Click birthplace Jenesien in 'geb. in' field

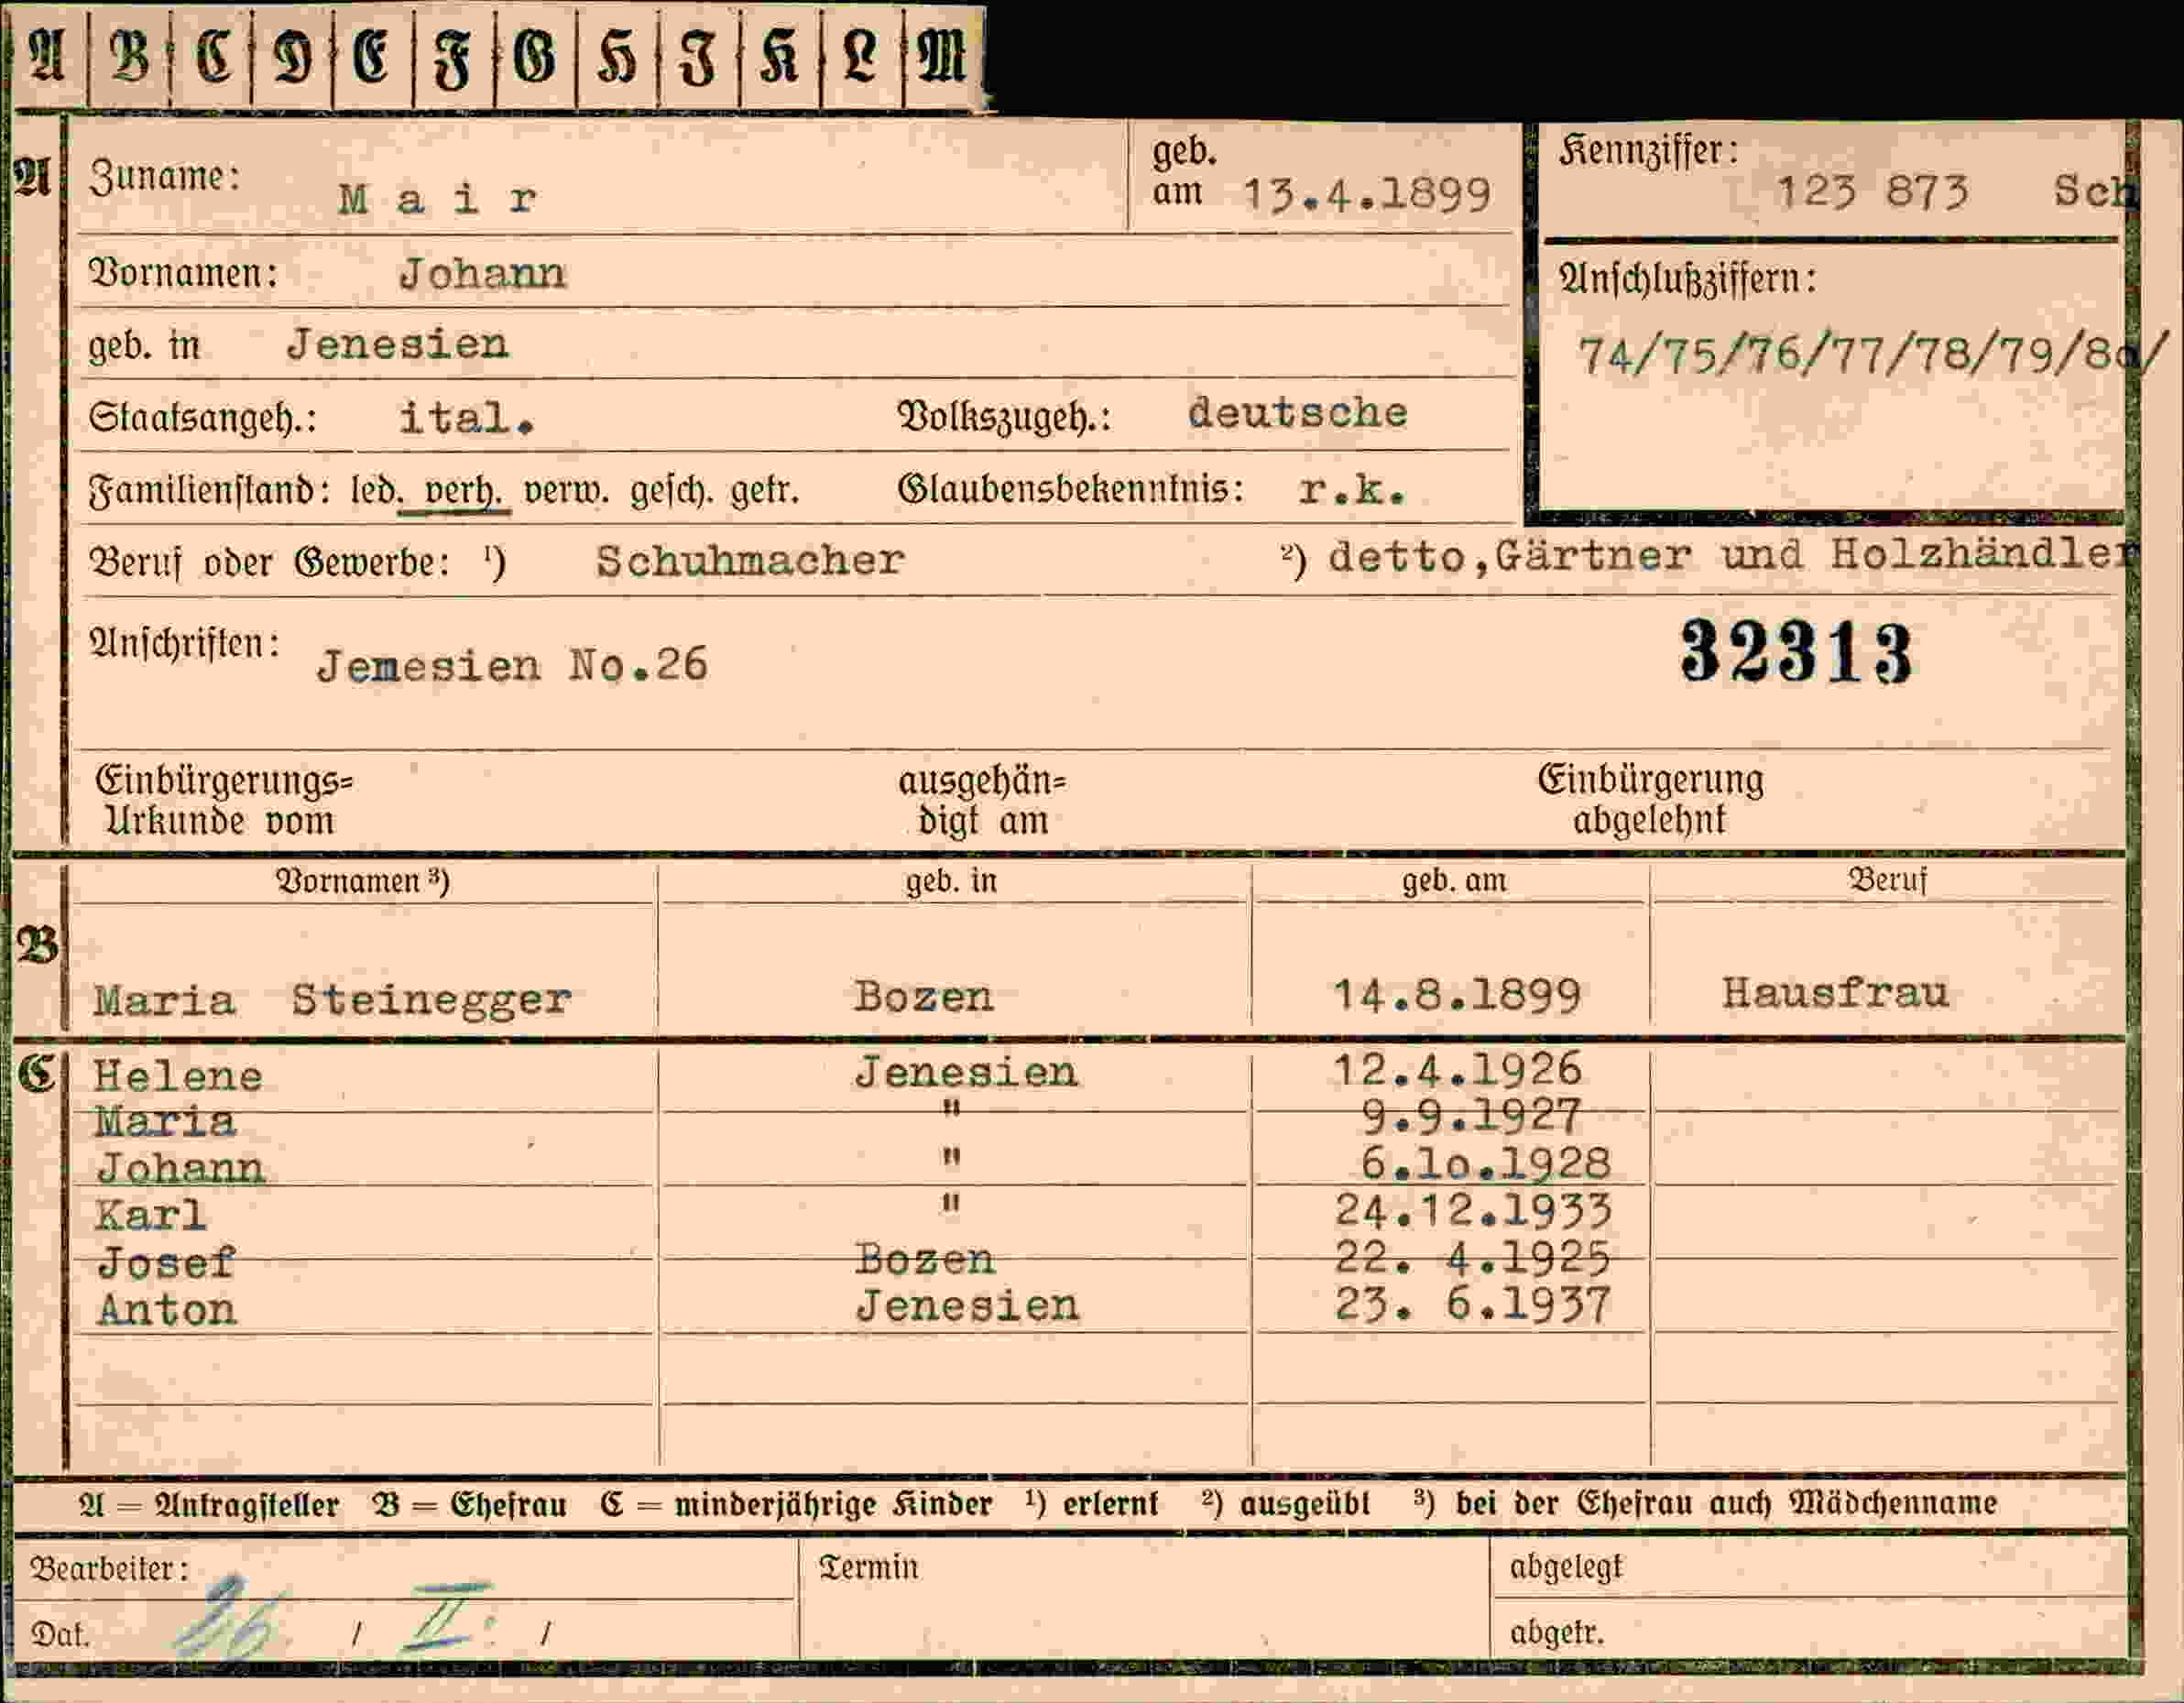pyautogui.click(x=398, y=344)
